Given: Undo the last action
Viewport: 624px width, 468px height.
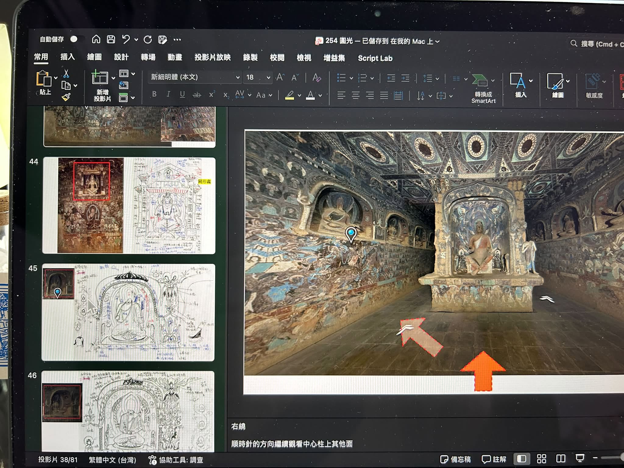Looking at the screenshot, I should 126,39.
